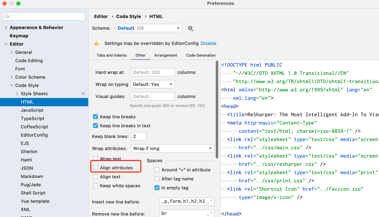Open the scheme gear settings icon
The image size is (379, 217).
point(190,28)
